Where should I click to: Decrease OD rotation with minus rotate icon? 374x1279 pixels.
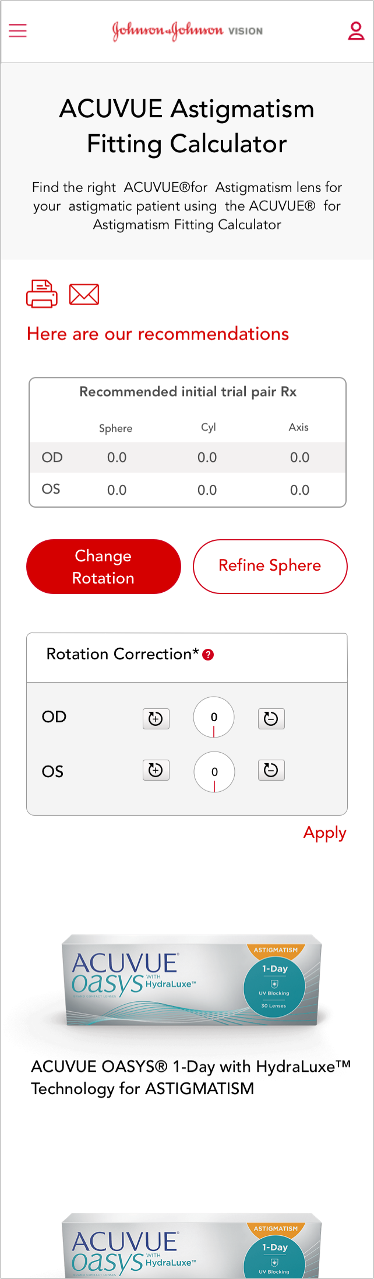pos(271,719)
